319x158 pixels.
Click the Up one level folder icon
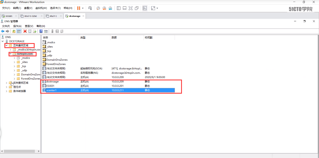(x=14, y=31)
